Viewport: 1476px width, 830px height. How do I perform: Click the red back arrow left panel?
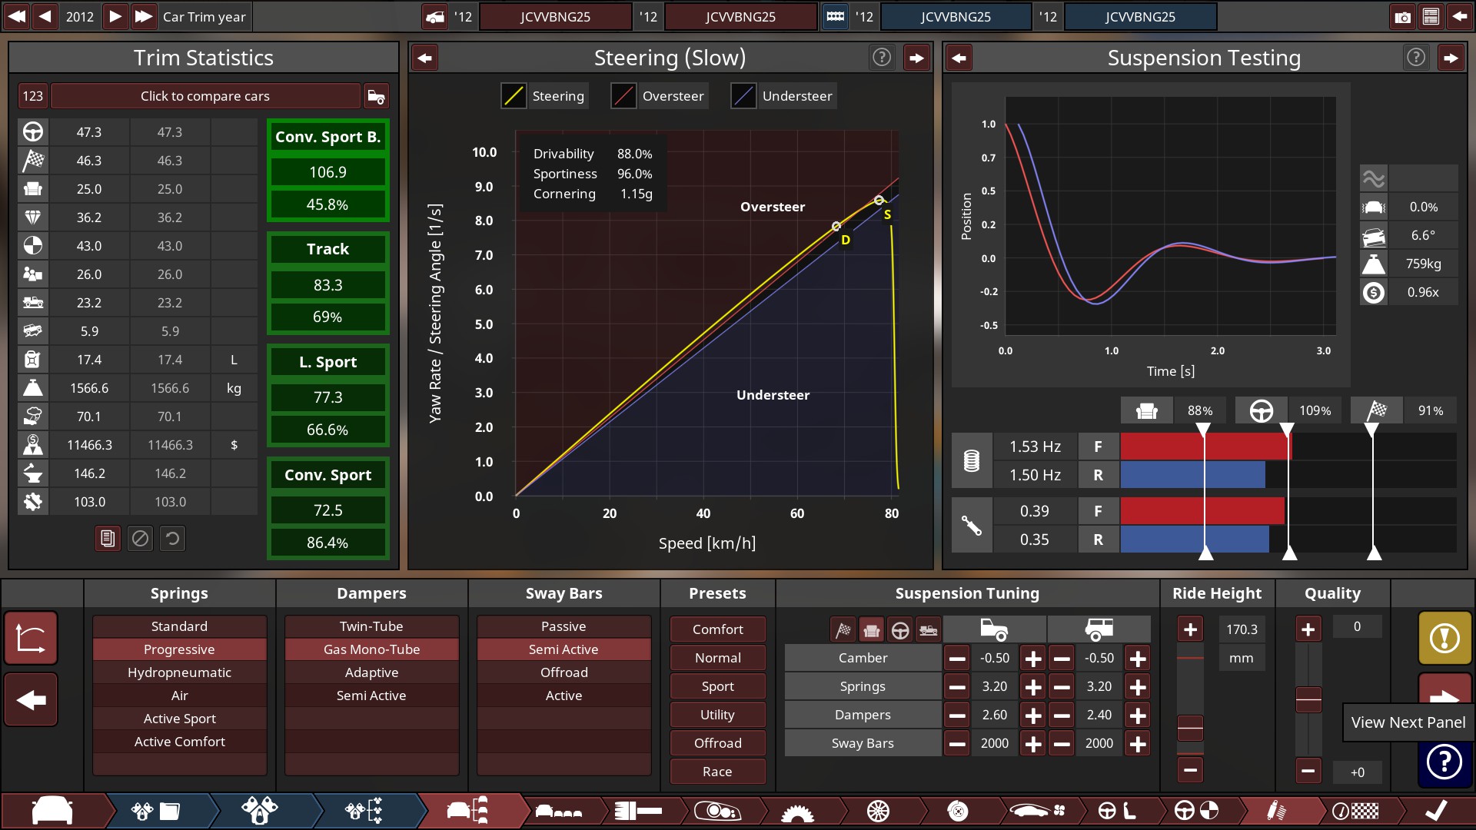[x=31, y=700]
